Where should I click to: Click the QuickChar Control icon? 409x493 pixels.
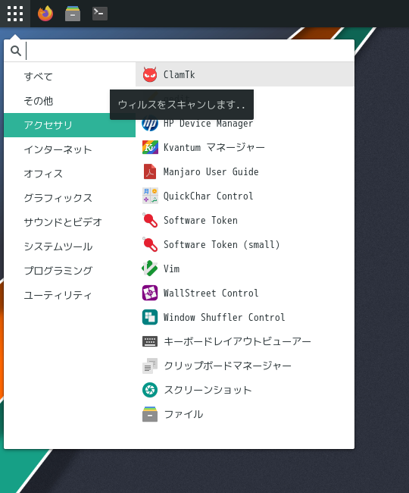click(150, 196)
